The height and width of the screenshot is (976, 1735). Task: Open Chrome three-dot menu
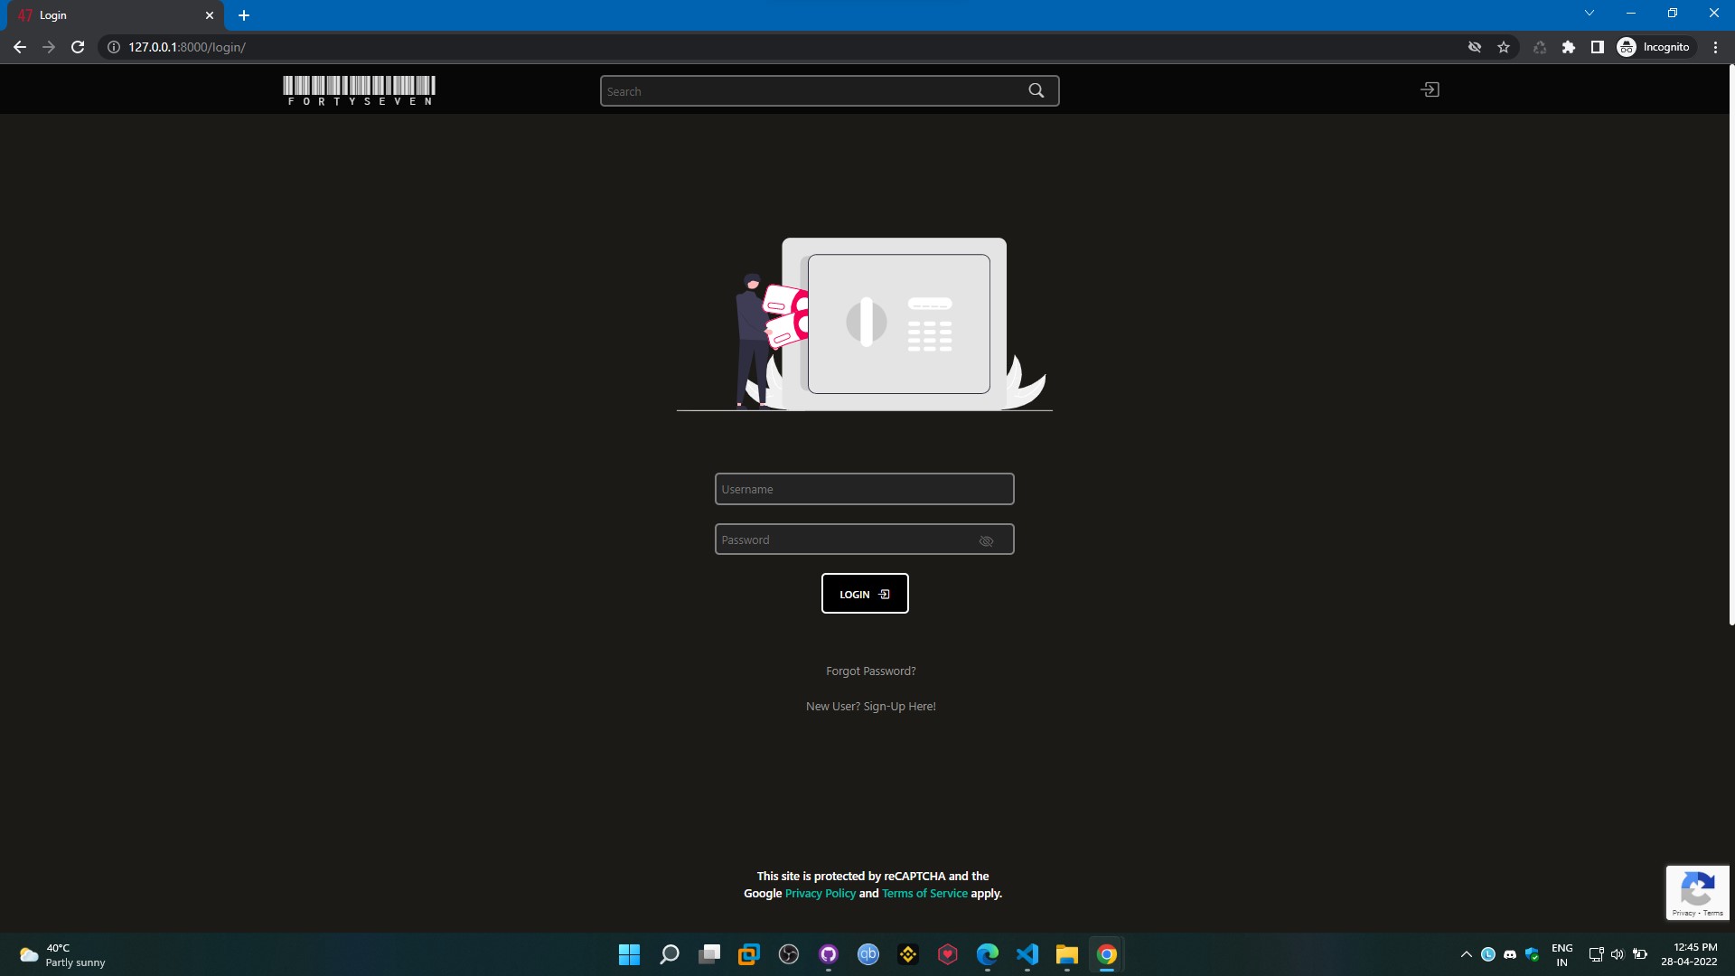[1715, 47]
